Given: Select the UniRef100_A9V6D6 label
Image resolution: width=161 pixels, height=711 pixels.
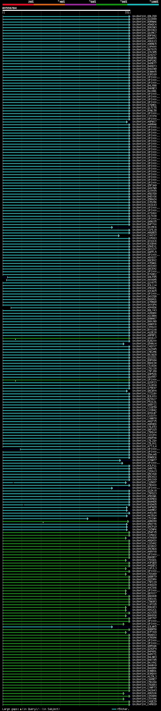Looking at the screenshot, I should point(144,307).
